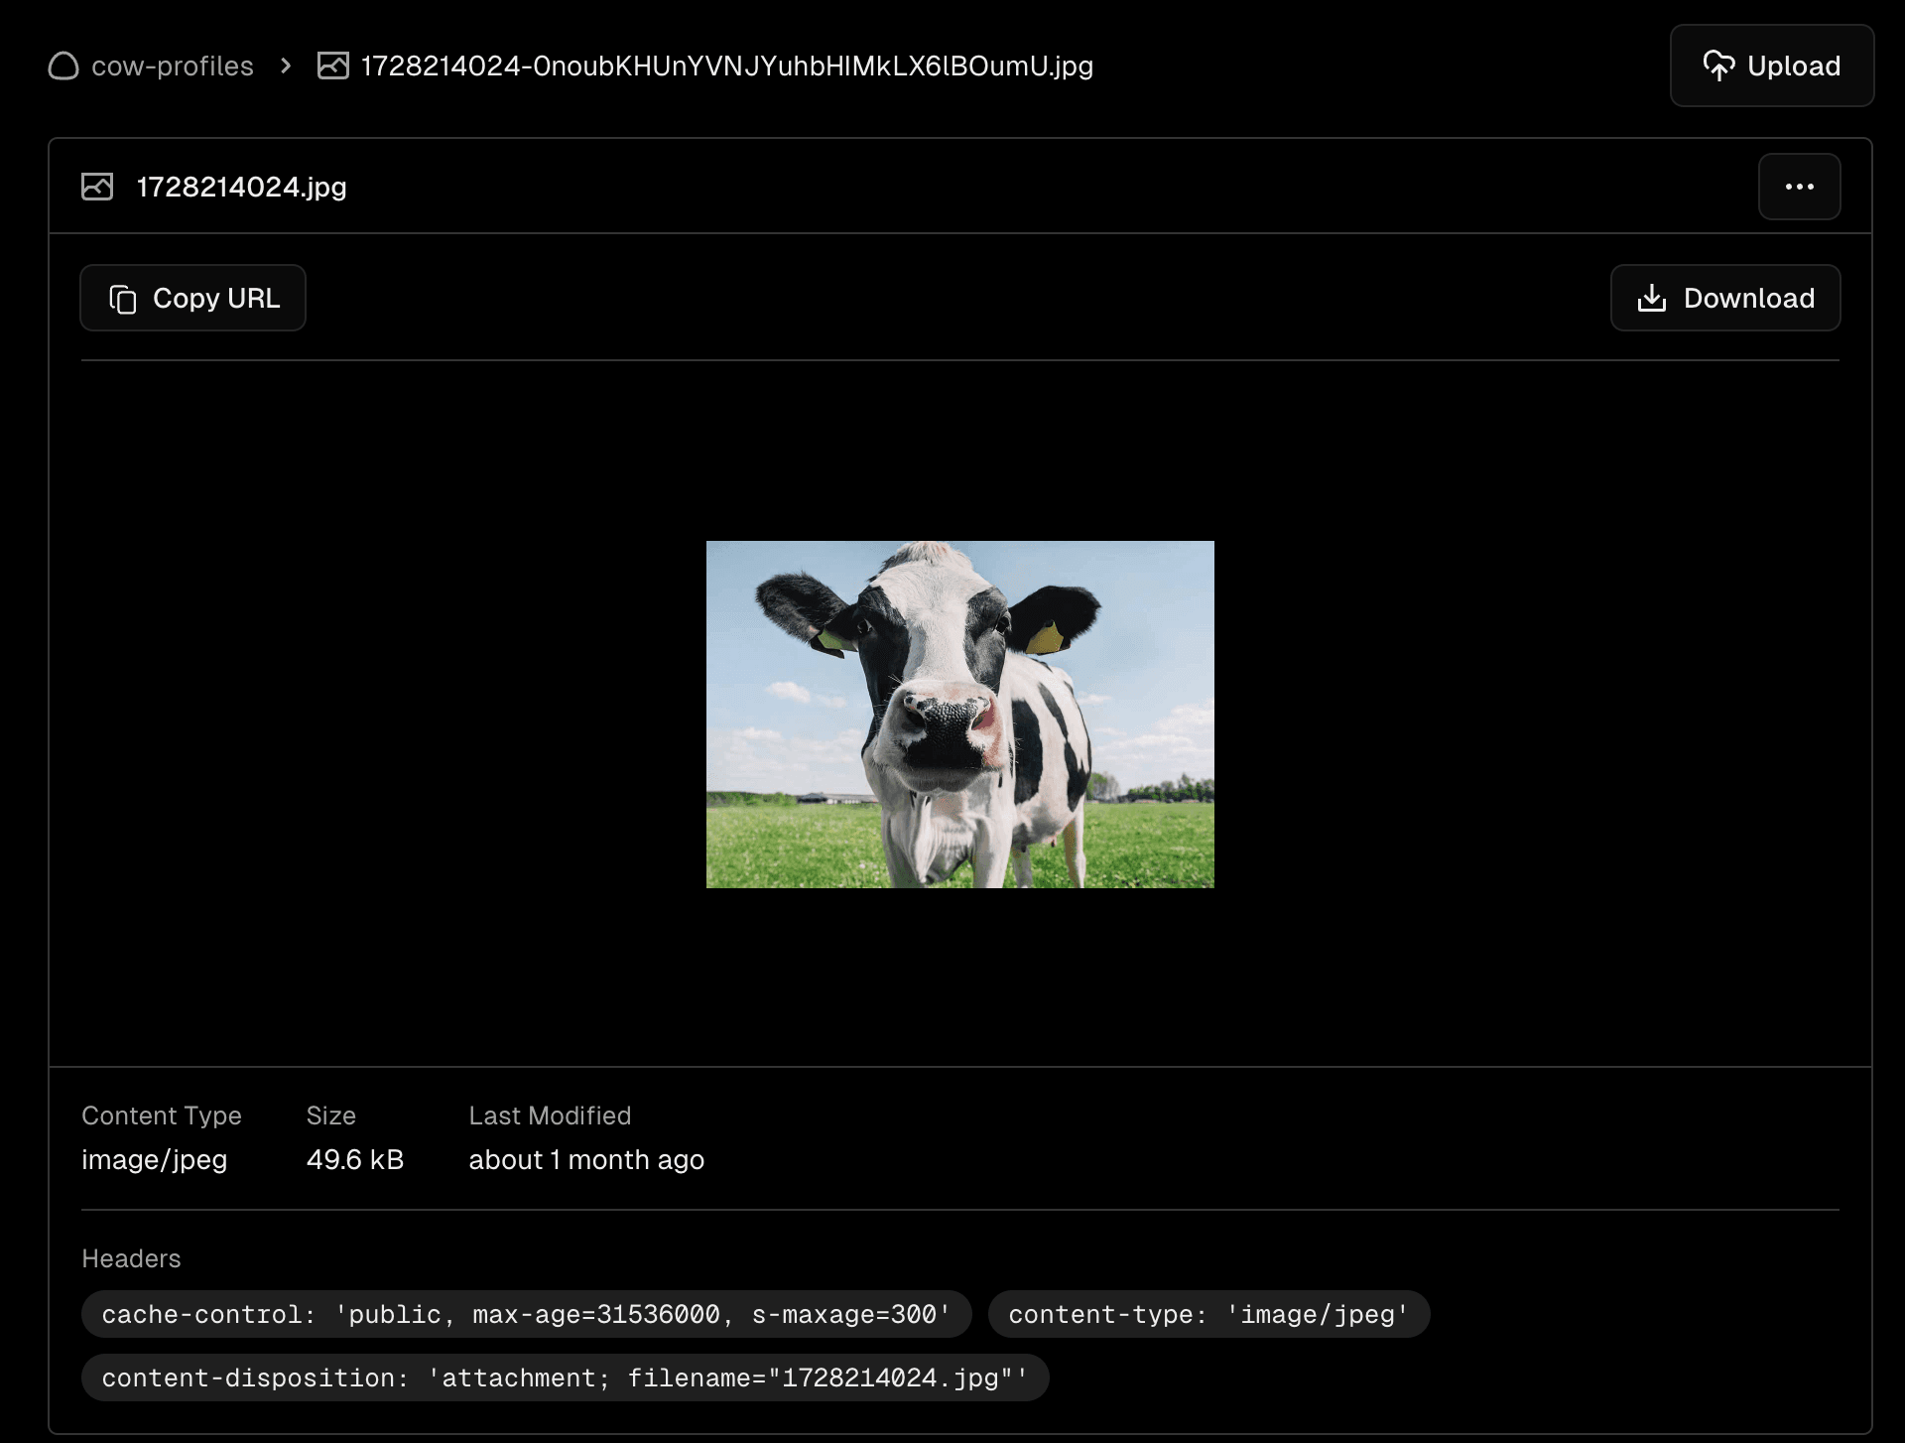Click the 'about 1 month ago' timestamp

pos(586,1159)
